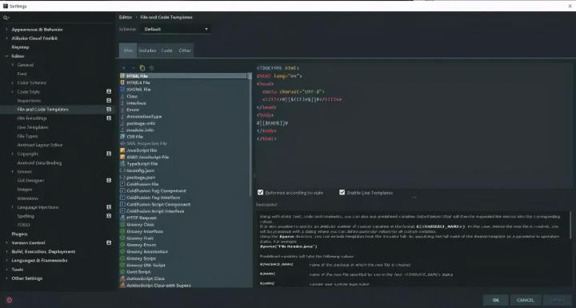Screen dimensions: 576x308
Task: Open Font settings under Editor
Action: 22,74
